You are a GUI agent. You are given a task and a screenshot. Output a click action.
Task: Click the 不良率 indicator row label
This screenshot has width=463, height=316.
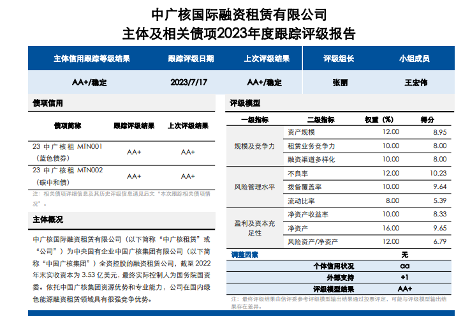coord(298,173)
